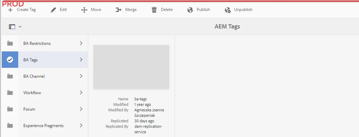Click the Workflow folder icon
Viewport: 359px width, 137px height.
click(10, 92)
